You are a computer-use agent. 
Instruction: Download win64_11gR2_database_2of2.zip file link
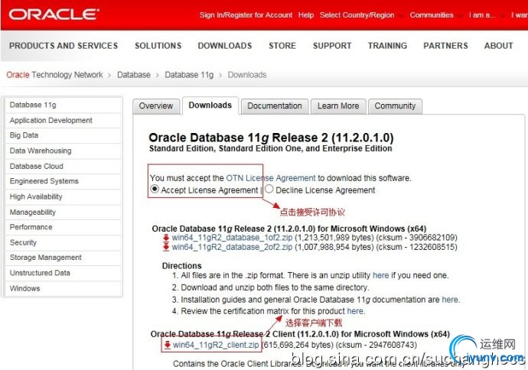pyautogui.click(x=232, y=247)
